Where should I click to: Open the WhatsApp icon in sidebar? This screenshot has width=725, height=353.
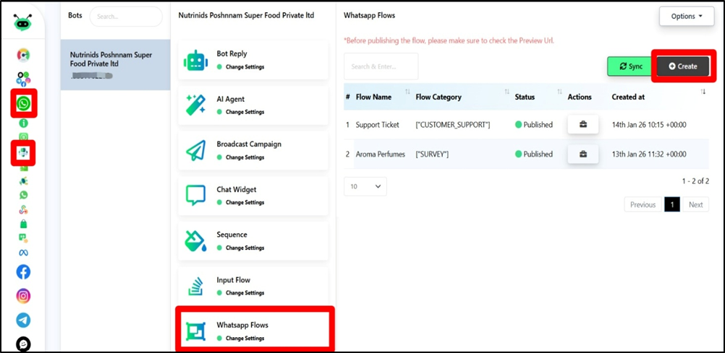pos(24,105)
